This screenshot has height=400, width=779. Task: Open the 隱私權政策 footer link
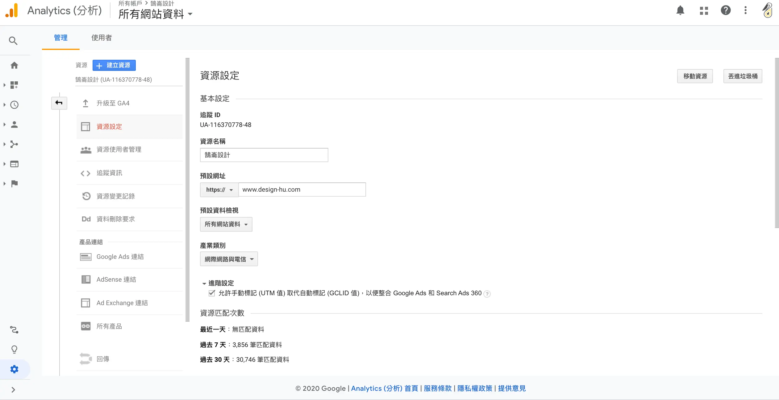(x=475, y=388)
